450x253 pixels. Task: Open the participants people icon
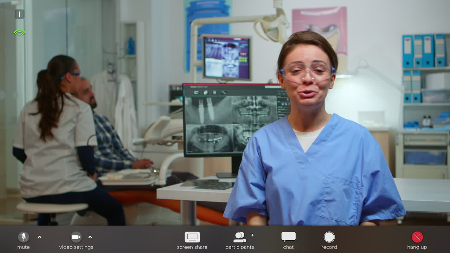(x=240, y=237)
